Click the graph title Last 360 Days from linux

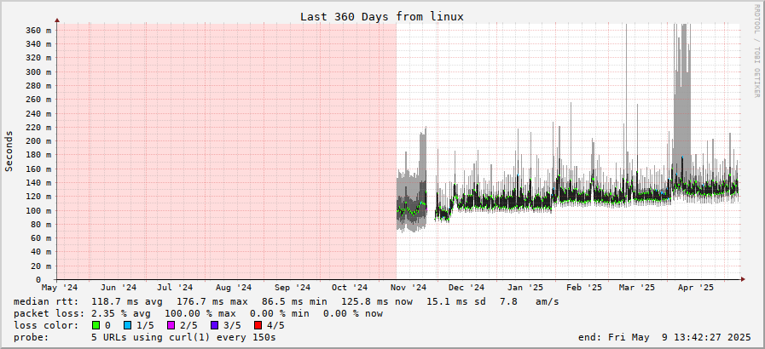(x=381, y=16)
